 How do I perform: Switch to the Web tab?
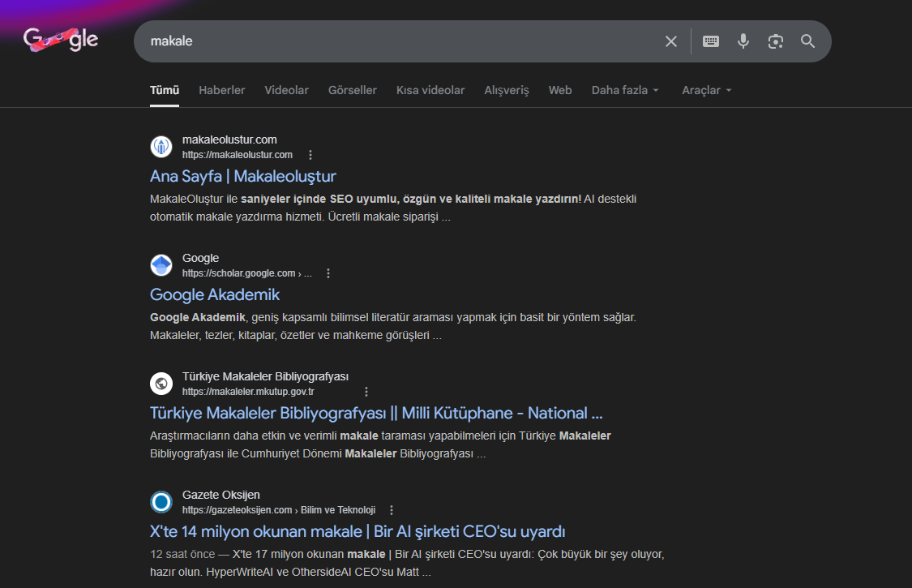click(x=560, y=90)
